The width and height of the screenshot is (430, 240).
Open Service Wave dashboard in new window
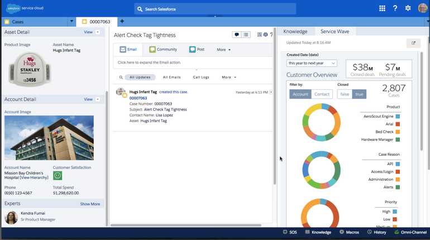(x=413, y=43)
